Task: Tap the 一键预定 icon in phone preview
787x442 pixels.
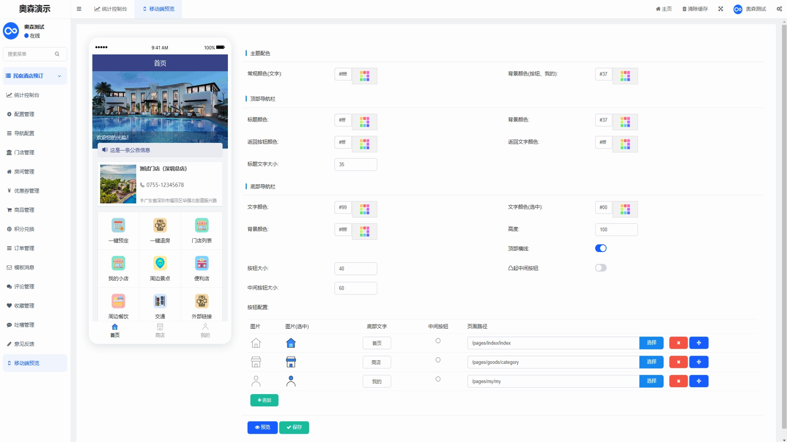Action: point(118,226)
